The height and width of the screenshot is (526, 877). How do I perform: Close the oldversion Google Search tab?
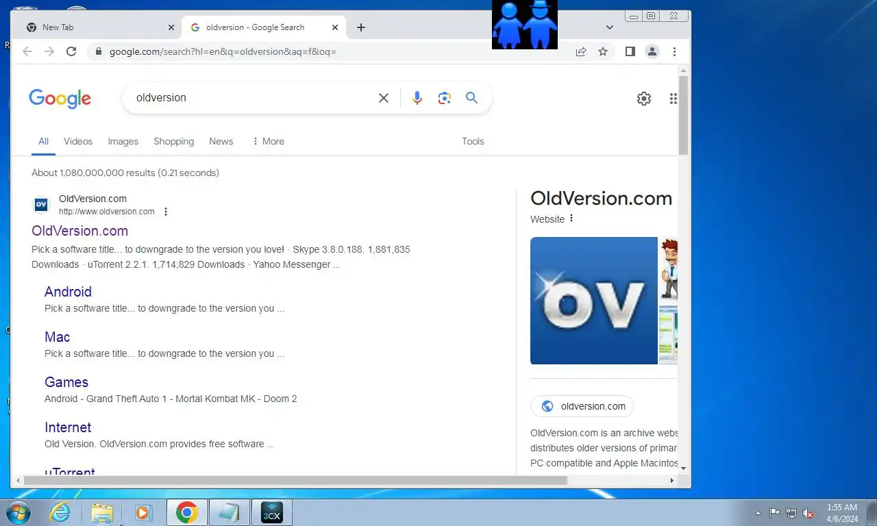tap(335, 27)
